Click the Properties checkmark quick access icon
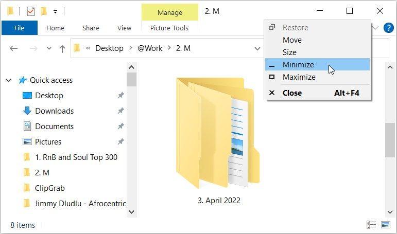This screenshot has width=397, height=234. click(x=30, y=11)
